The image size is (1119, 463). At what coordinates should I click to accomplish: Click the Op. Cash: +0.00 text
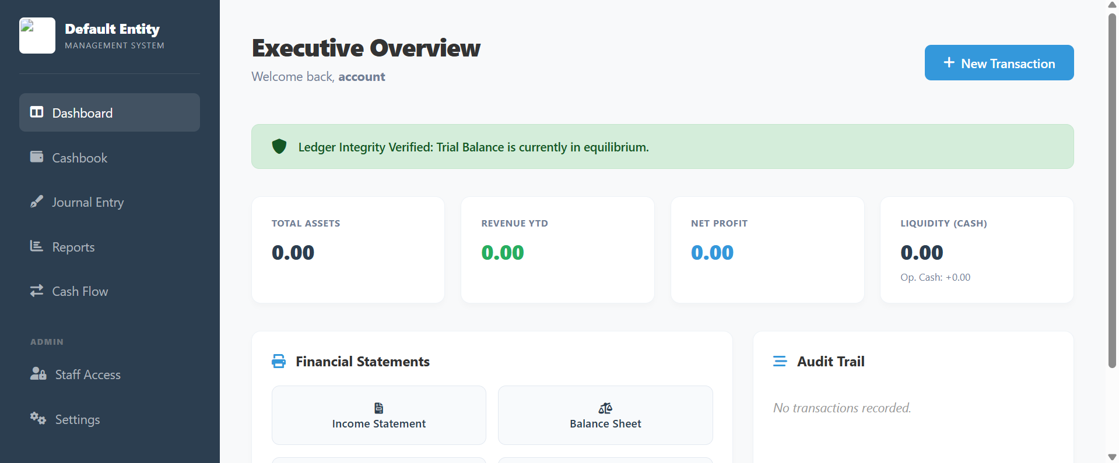[x=935, y=277]
